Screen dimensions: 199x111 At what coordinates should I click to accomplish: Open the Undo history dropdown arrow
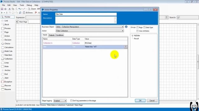pos(22,9)
